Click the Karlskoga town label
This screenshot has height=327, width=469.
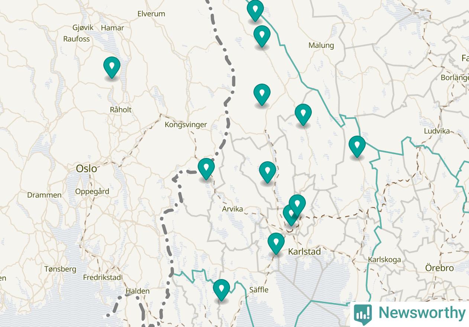pyautogui.click(x=385, y=259)
